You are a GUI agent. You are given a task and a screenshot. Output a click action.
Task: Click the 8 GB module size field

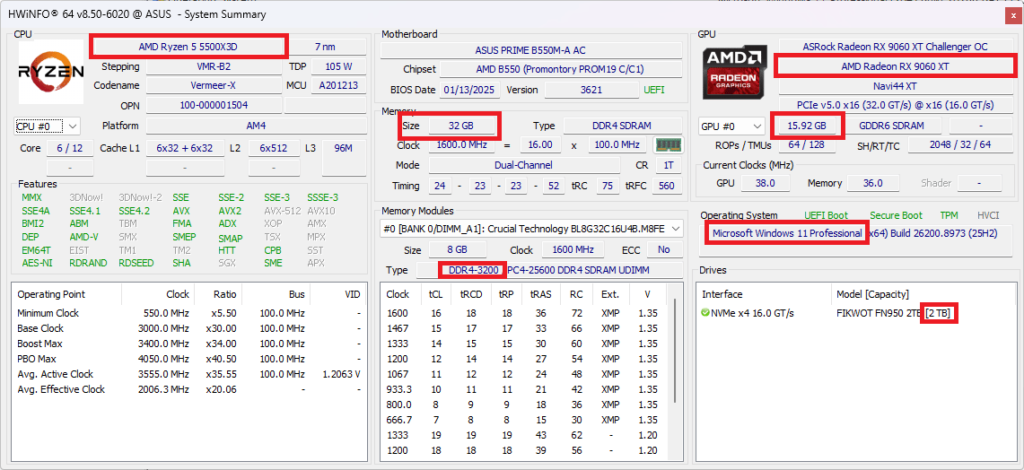tap(458, 250)
